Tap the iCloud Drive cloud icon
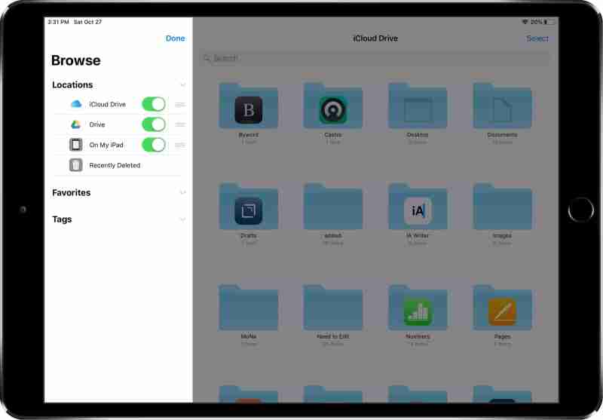 point(76,104)
